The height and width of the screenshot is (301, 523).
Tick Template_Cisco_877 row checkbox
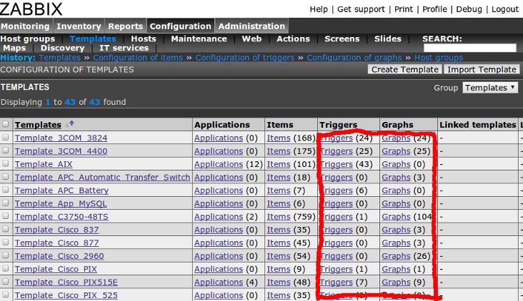[5, 242]
